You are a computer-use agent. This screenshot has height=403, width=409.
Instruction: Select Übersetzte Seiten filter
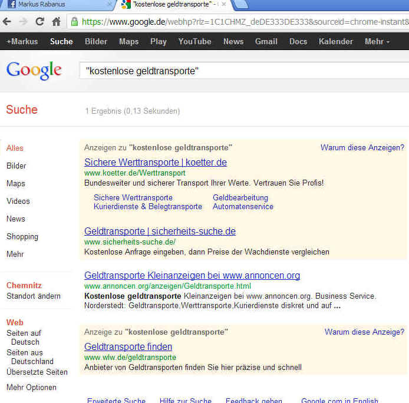[37, 372]
